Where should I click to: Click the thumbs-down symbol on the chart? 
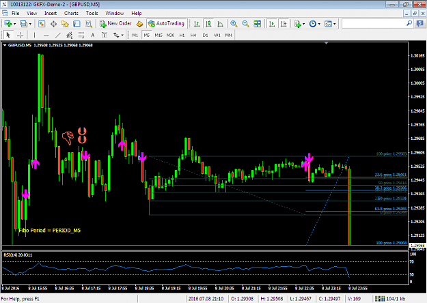click(x=68, y=138)
